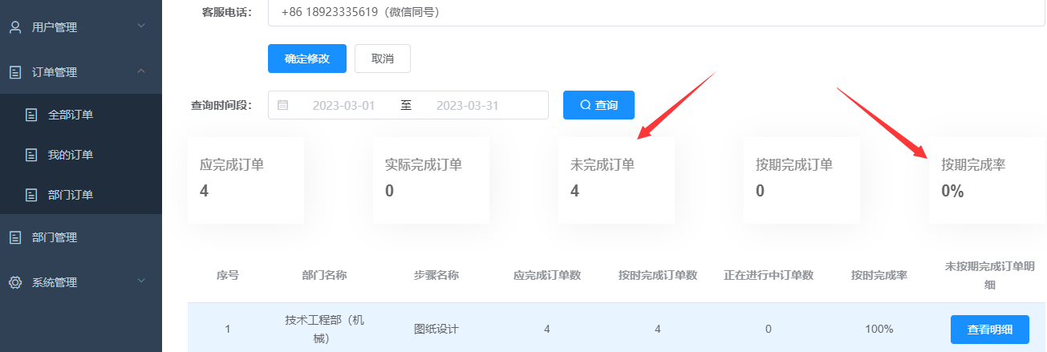Click the 未按期完成订单明细 column header
This screenshot has width=1047, height=352.
point(990,275)
